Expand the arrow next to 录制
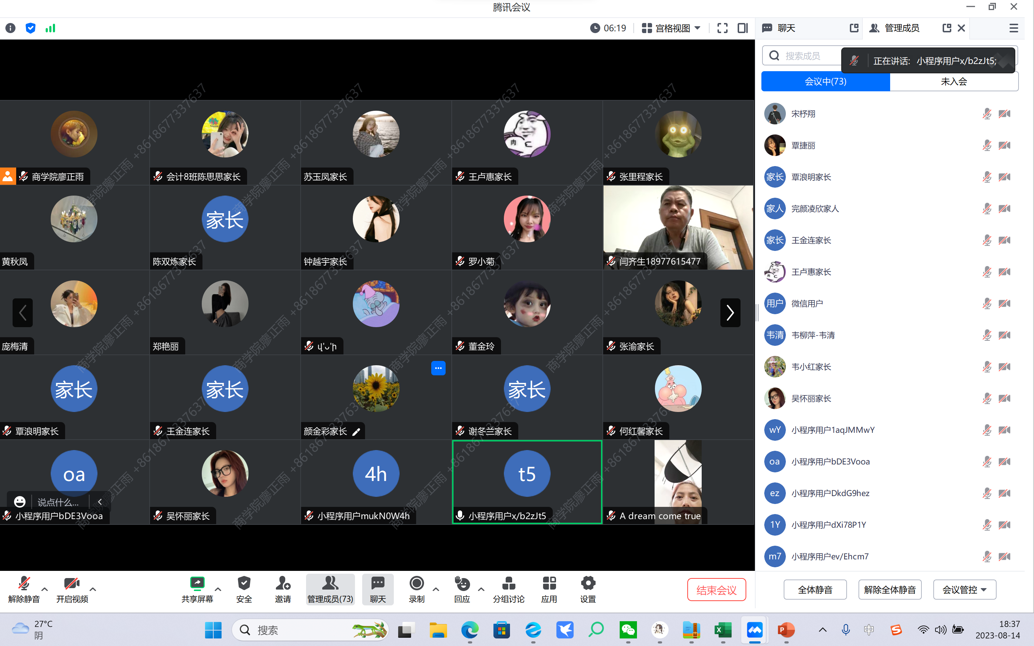Image resolution: width=1034 pixels, height=646 pixels. click(x=436, y=589)
